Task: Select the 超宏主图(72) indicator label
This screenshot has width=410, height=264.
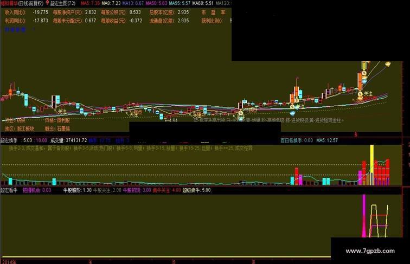Action: pos(63,3)
